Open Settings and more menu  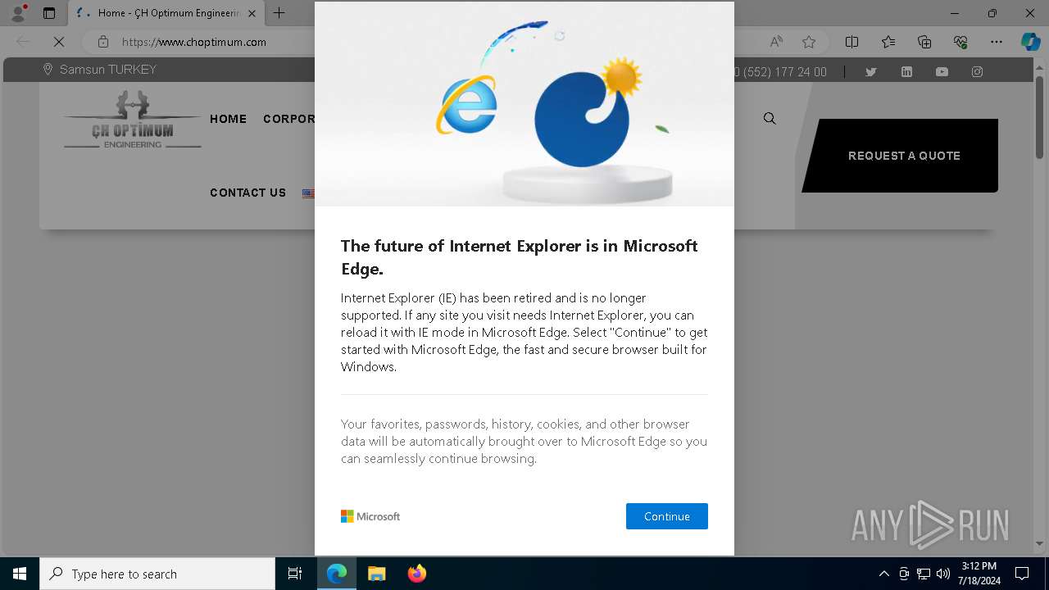pyautogui.click(x=997, y=42)
